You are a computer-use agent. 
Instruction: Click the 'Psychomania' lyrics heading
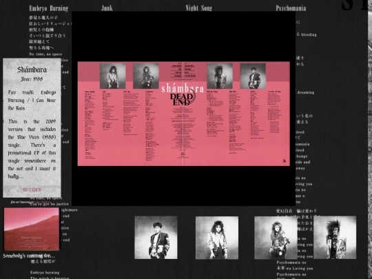(291, 8)
